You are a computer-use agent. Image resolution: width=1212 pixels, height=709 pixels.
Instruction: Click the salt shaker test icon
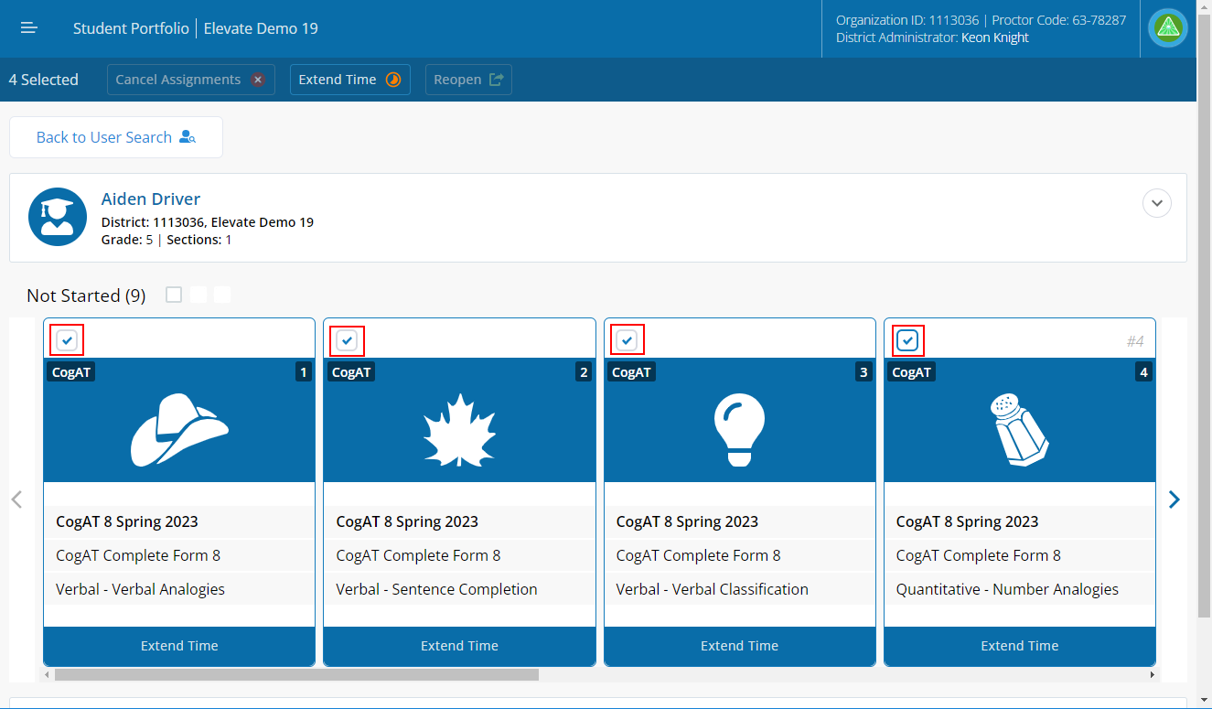[1019, 430]
